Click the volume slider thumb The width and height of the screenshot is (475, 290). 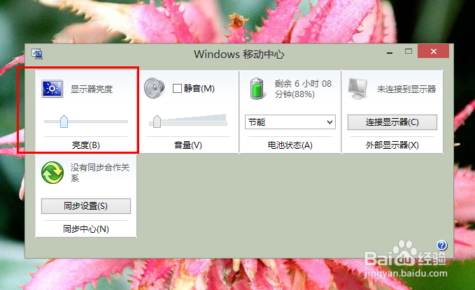pyautogui.click(x=157, y=122)
